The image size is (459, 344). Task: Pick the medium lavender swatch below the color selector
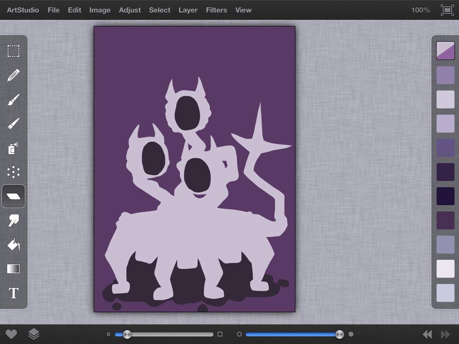tap(445, 75)
